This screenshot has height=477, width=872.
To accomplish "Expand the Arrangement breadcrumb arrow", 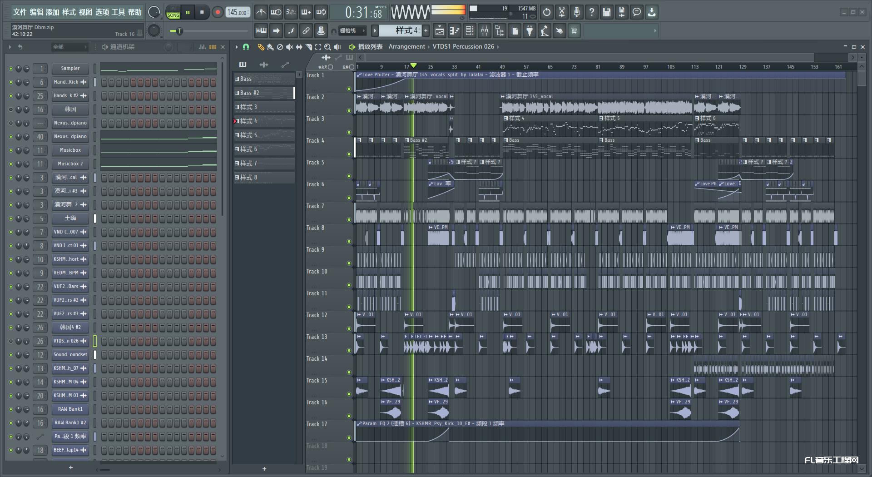I will tap(429, 47).
